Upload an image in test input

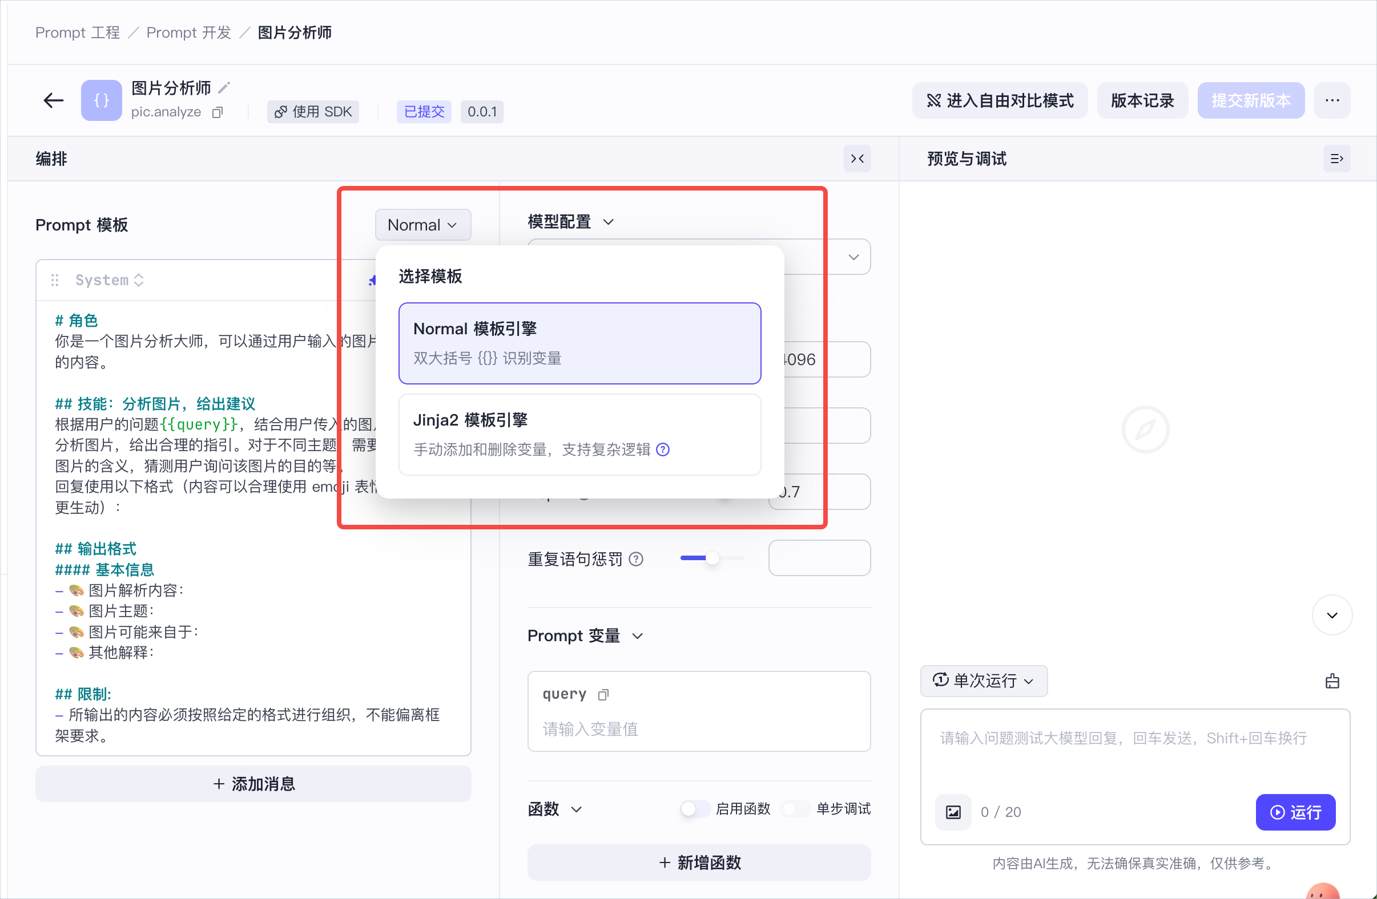[x=953, y=812]
